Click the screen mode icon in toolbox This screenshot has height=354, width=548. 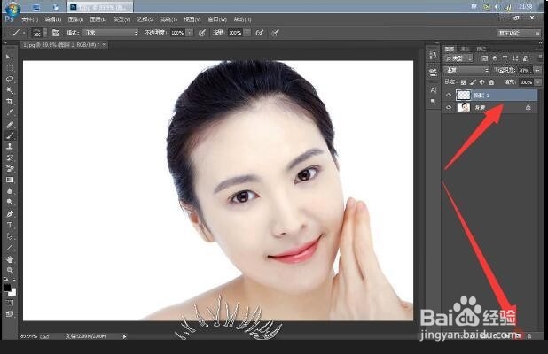click(x=10, y=314)
